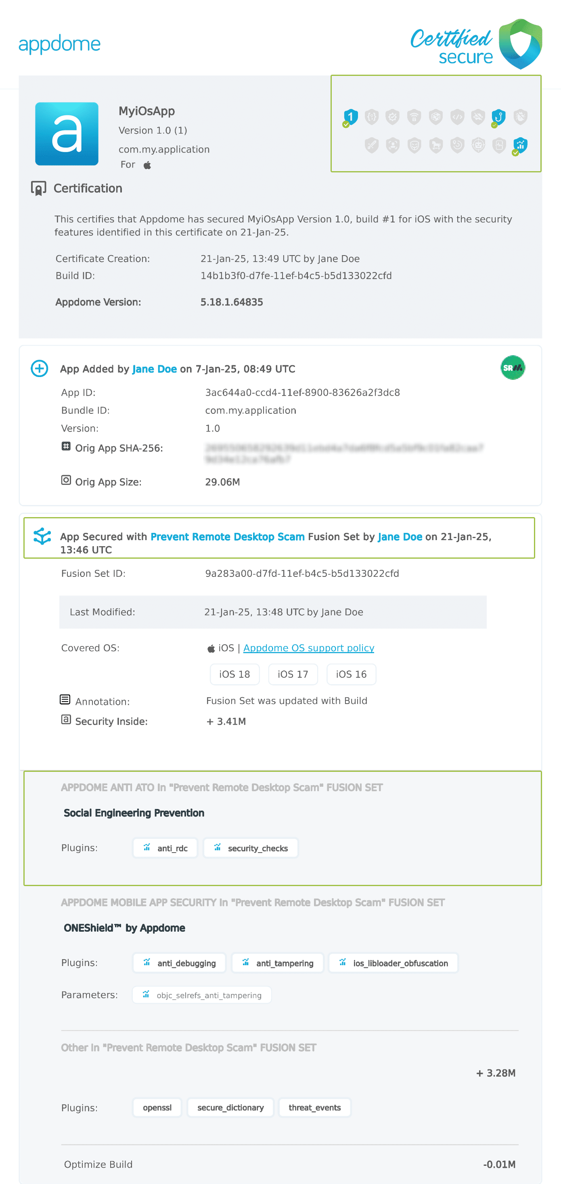Click the green SR user avatar
The image size is (561, 1184).
(512, 368)
